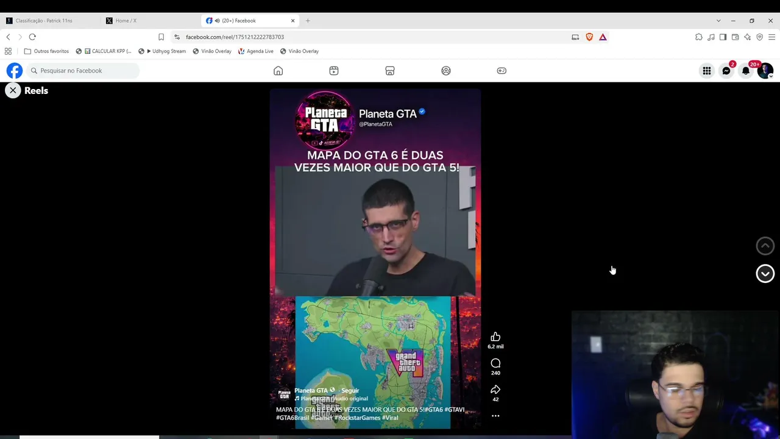Screen dimensions: 780x439
Task: Open Leo AI assistant sparkle icon
Action: click(747, 37)
